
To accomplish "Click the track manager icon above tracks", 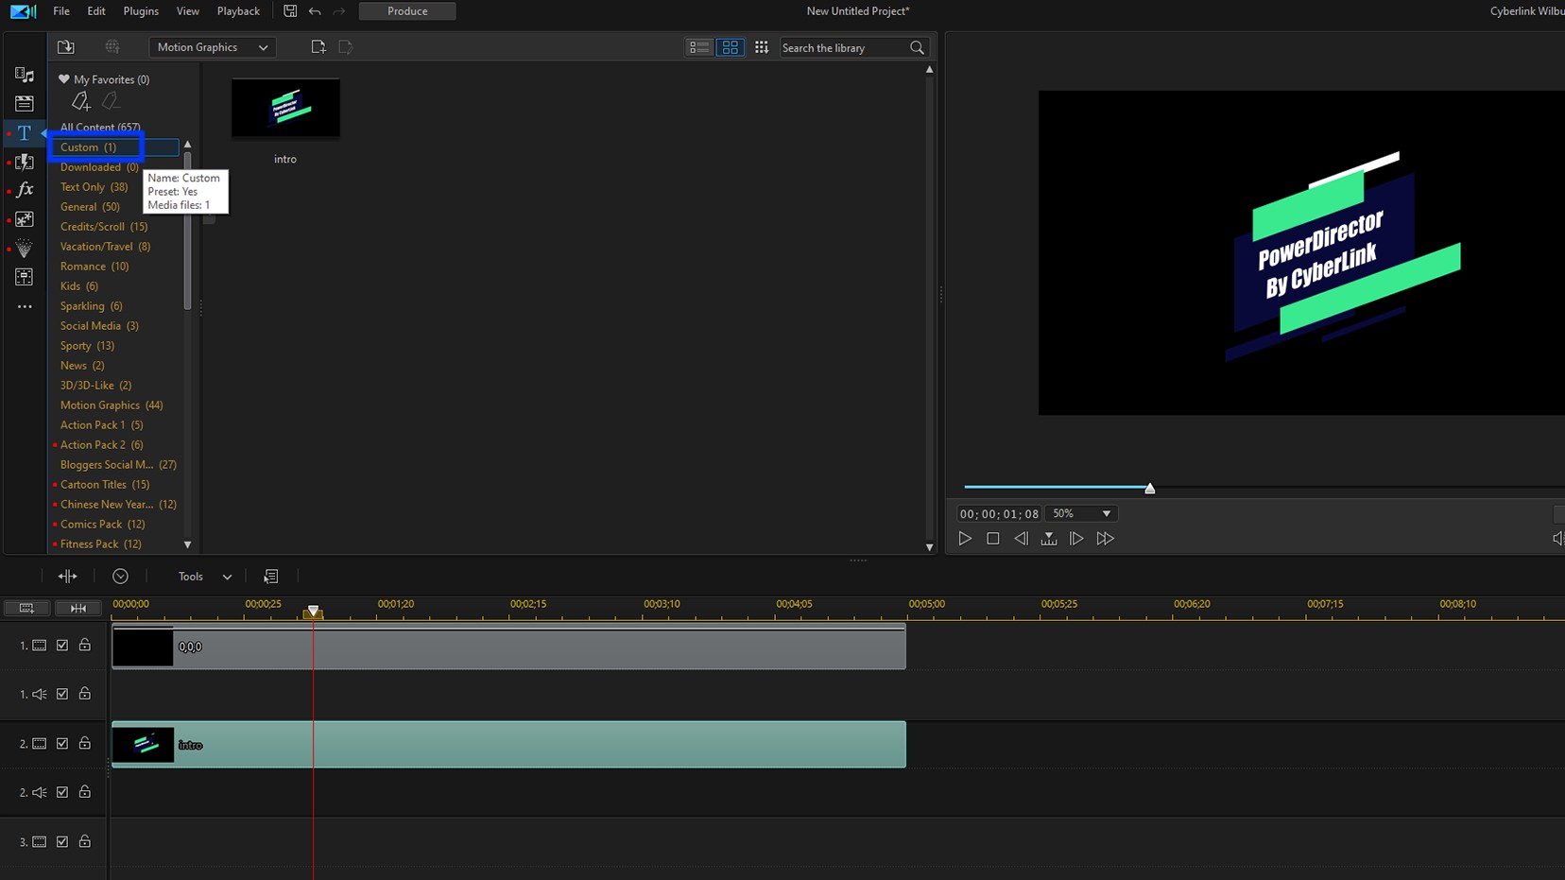I will click(x=26, y=608).
